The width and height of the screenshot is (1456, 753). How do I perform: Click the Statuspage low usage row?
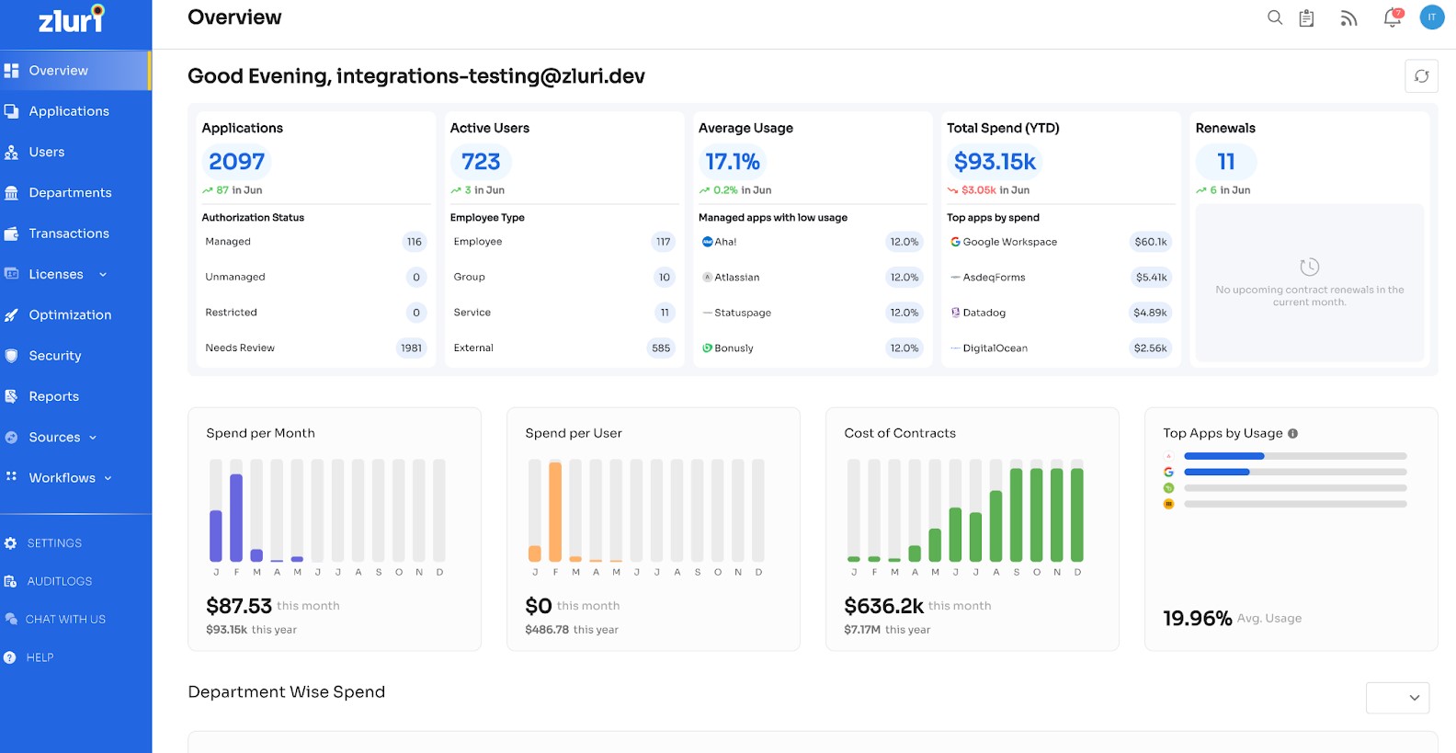812,313
